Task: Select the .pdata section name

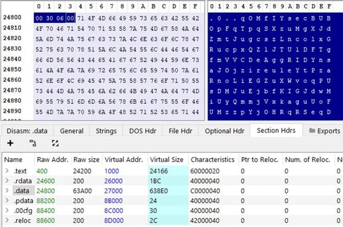Action: point(23,201)
